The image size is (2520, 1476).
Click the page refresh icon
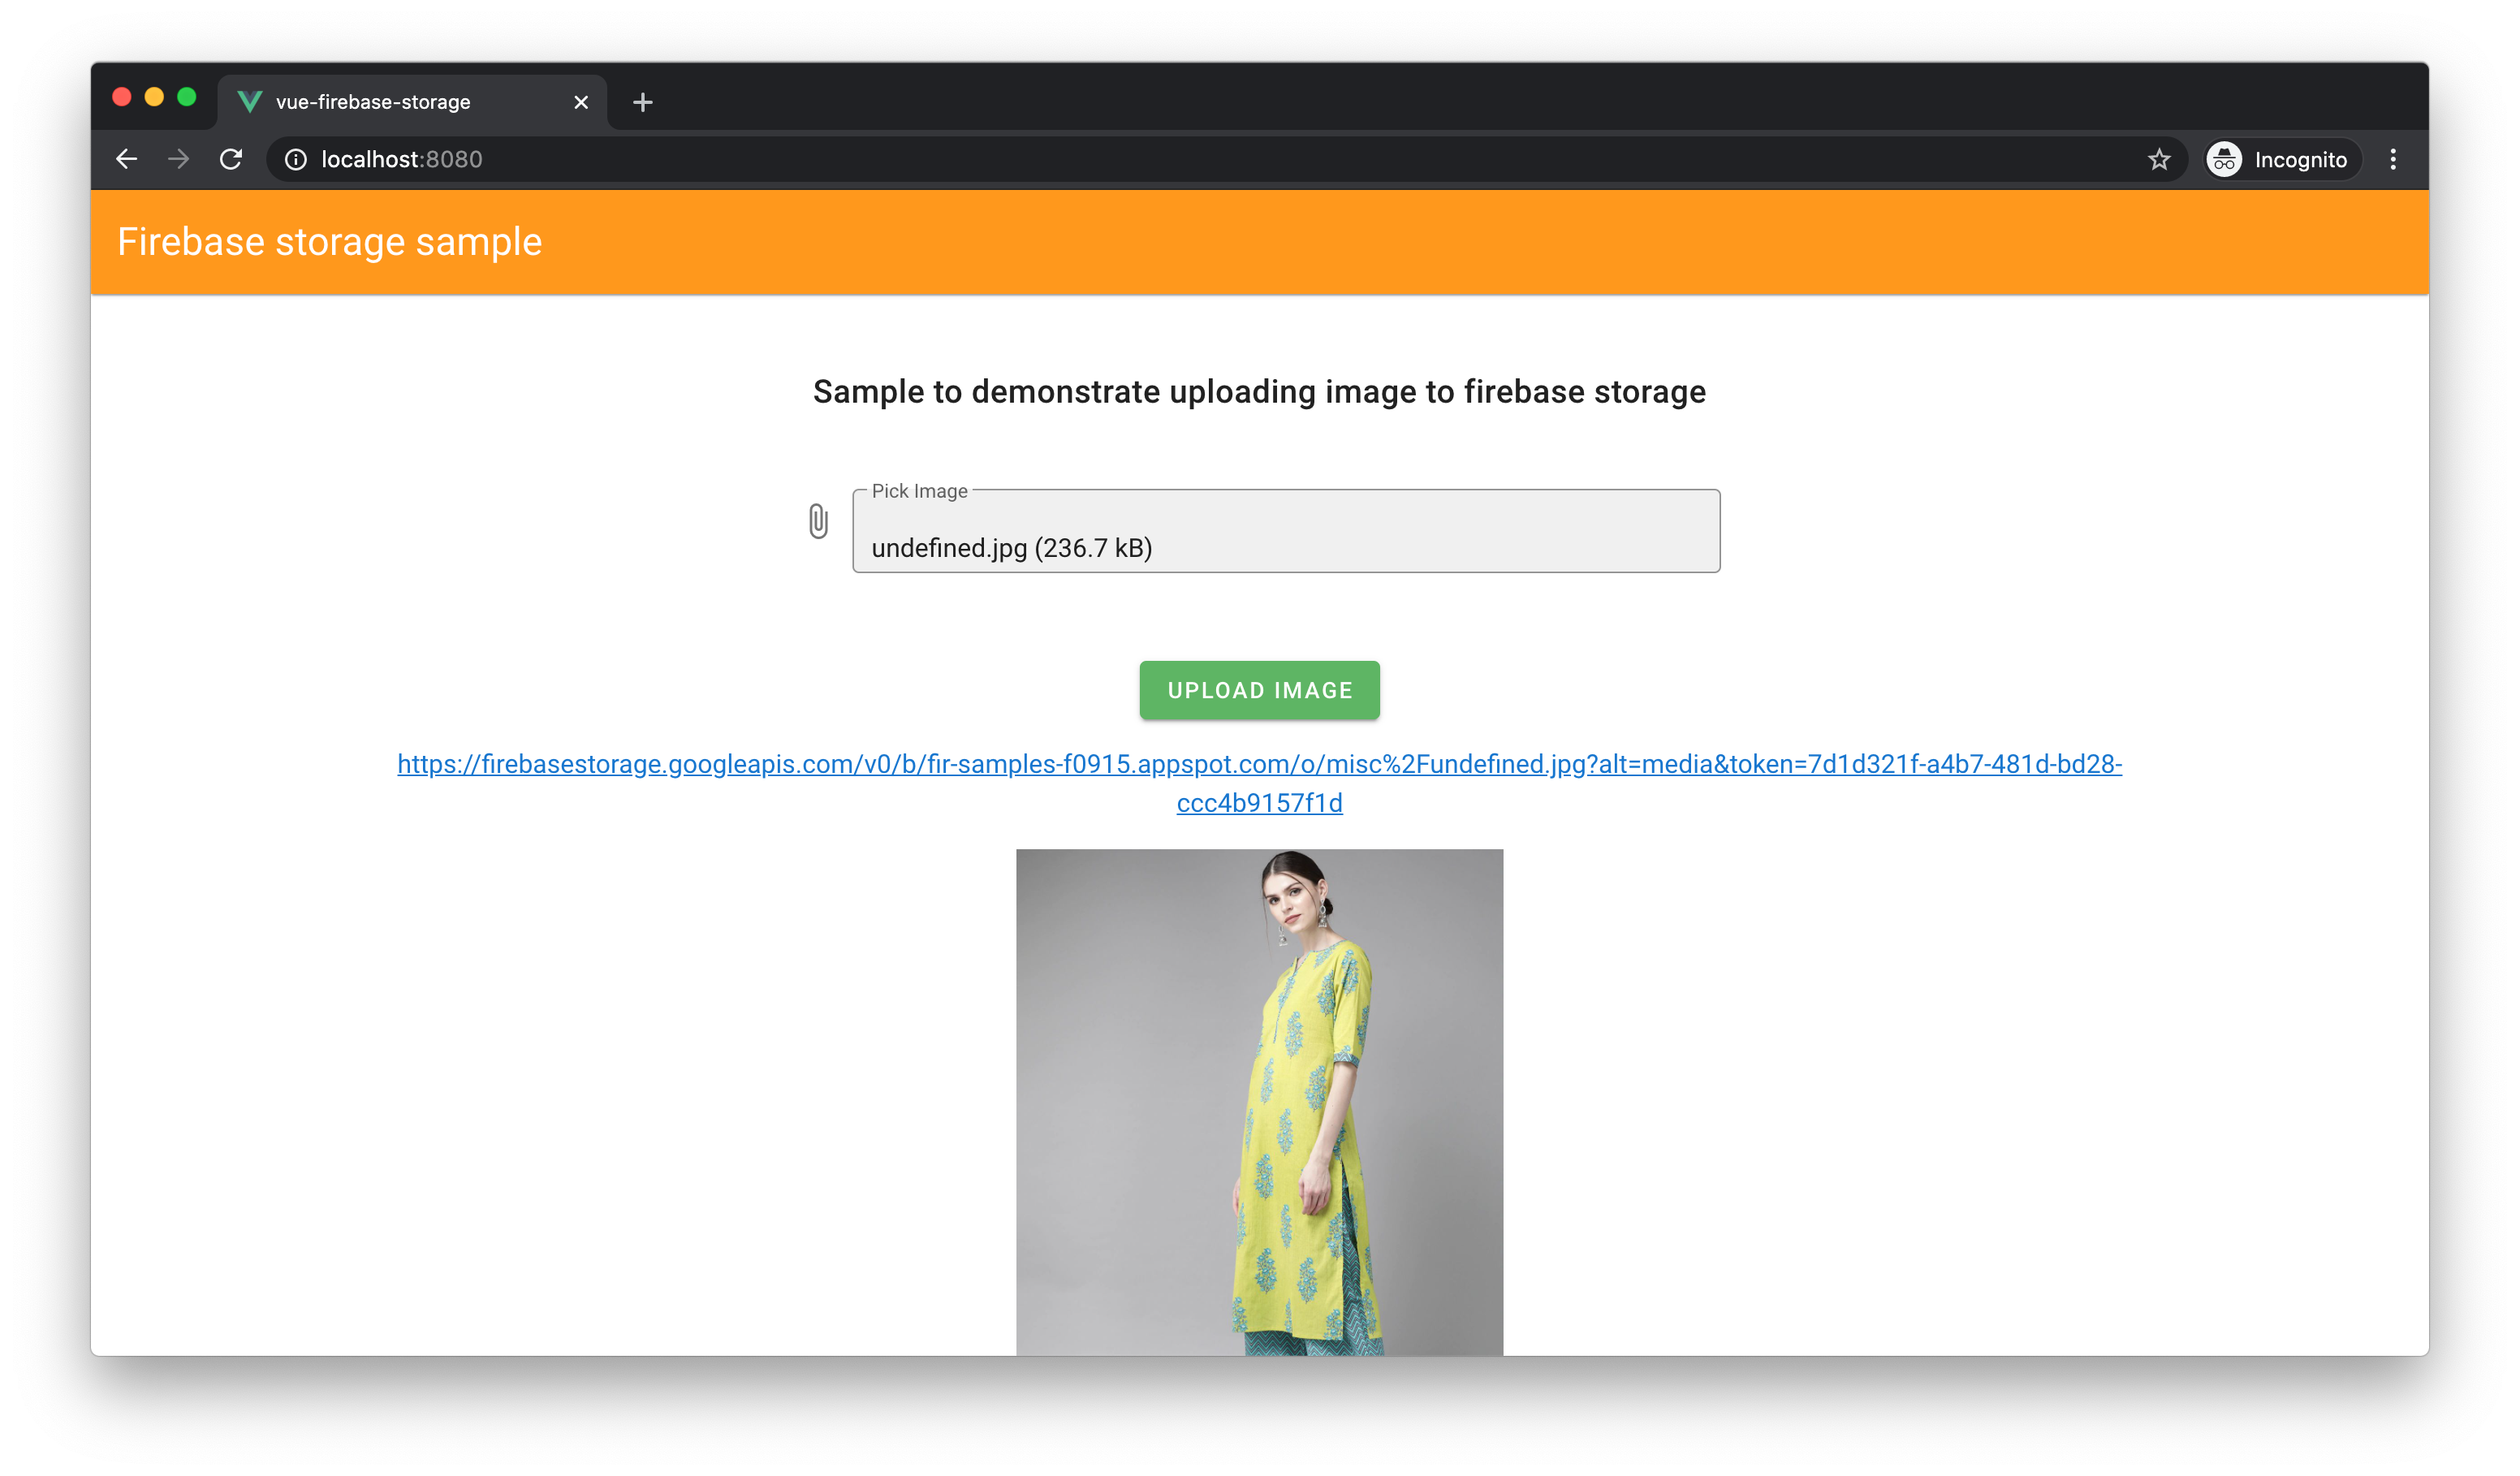pos(232,160)
